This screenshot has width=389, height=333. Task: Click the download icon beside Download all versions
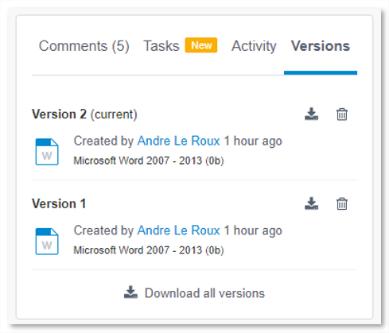coord(130,292)
